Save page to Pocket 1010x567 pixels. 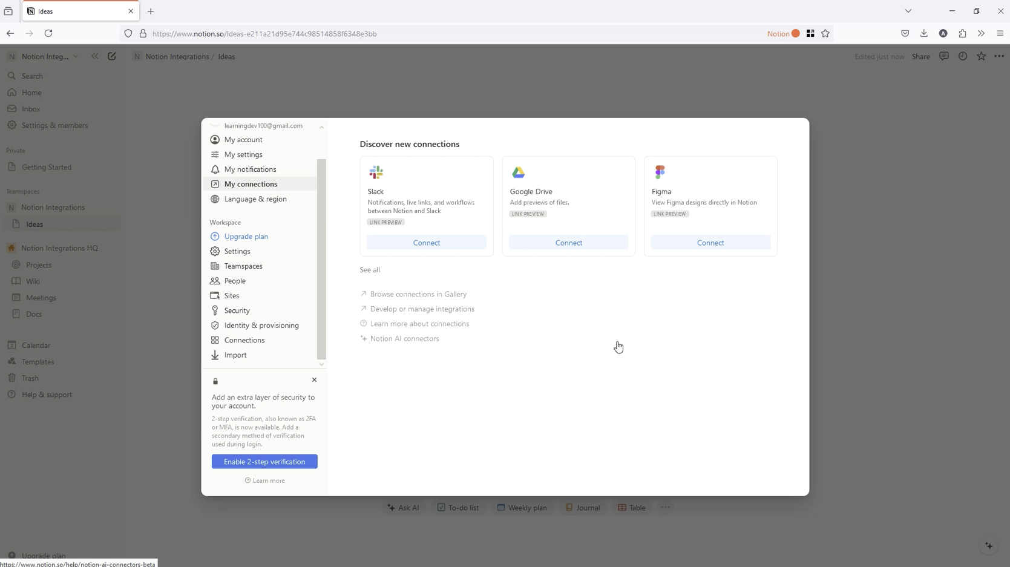(x=905, y=34)
